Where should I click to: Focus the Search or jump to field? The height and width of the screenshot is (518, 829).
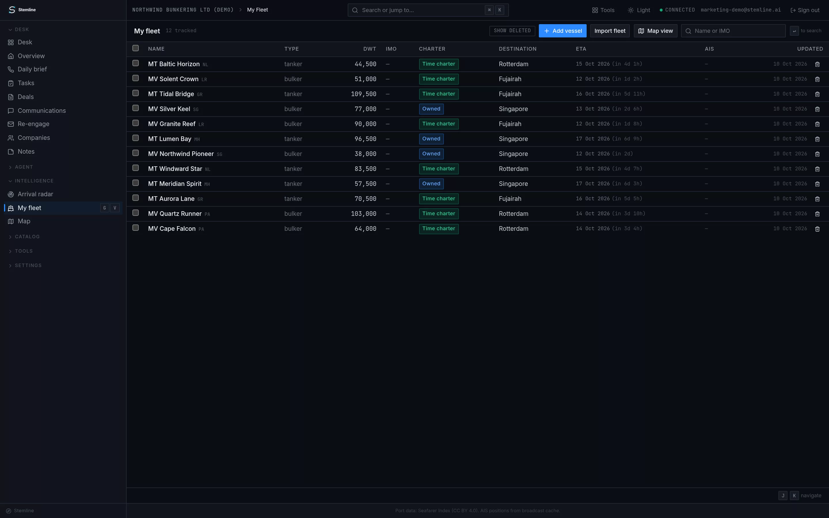pyautogui.click(x=428, y=10)
